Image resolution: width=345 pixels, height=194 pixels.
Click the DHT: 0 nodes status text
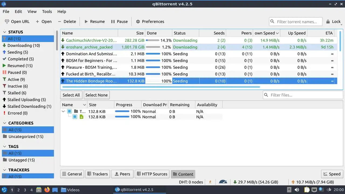(191, 182)
